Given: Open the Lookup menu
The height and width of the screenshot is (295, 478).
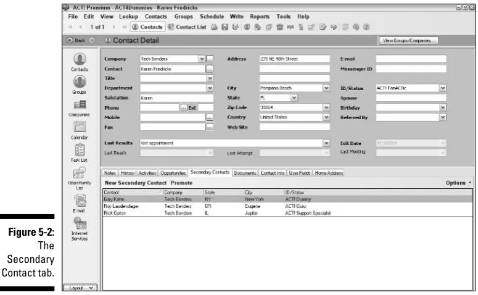Looking at the screenshot, I should [x=128, y=17].
